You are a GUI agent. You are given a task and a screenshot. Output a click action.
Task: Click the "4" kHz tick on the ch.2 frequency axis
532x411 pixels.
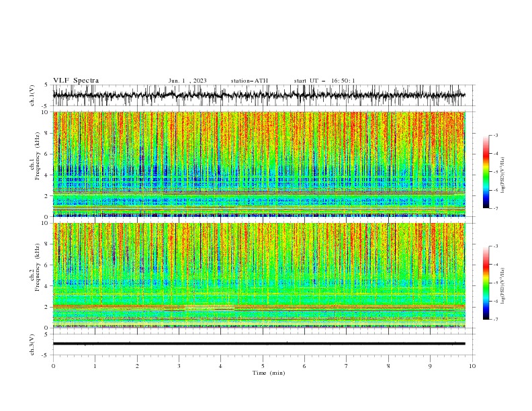point(47,286)
